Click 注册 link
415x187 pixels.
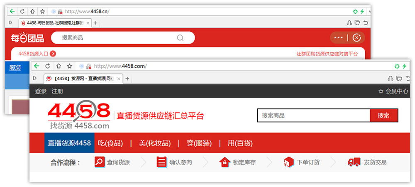pyautogui.click(x=57, y=91)
